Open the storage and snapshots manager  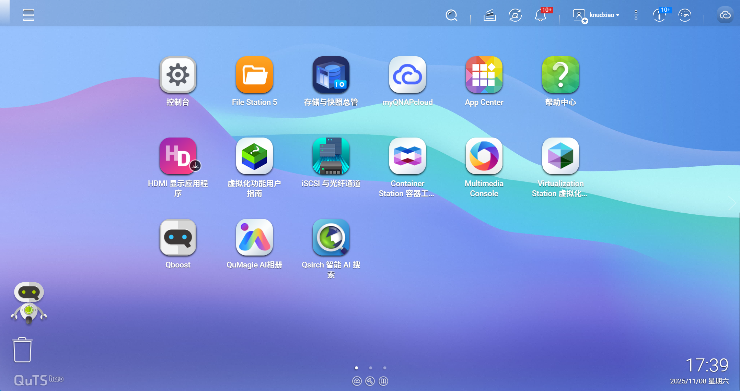pos(331,75)
